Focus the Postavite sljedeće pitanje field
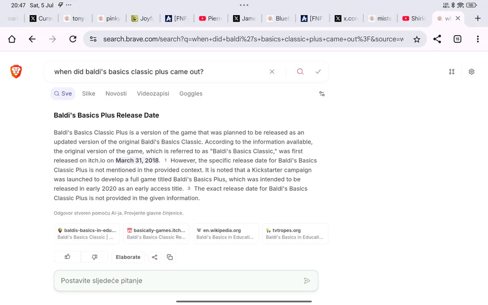The image size is (488, 305). click(186, 281)
